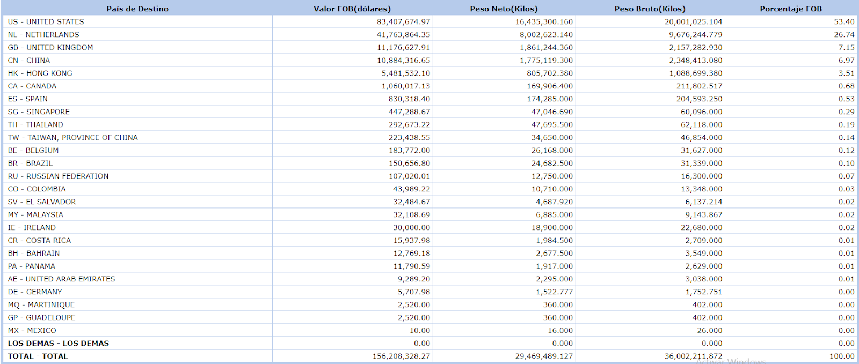This screenshot has width=859, height=364.
Task: Select the ES - SPAIN row label
Action: (x=28, y=99)
